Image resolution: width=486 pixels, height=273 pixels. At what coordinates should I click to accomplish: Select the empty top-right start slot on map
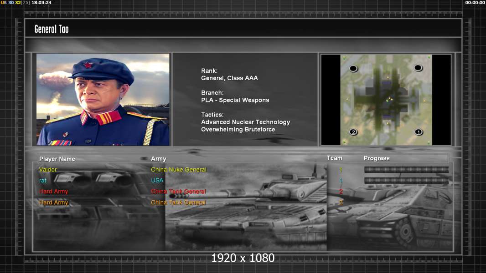pos(418,68)
